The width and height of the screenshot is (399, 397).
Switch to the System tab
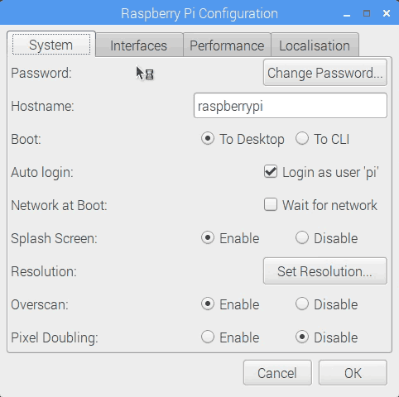51,45
